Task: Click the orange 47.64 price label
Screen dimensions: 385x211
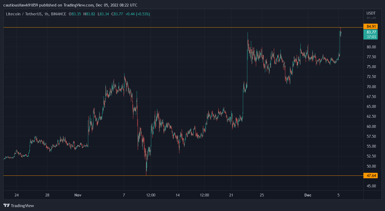Action: click(x=371, y=176)
